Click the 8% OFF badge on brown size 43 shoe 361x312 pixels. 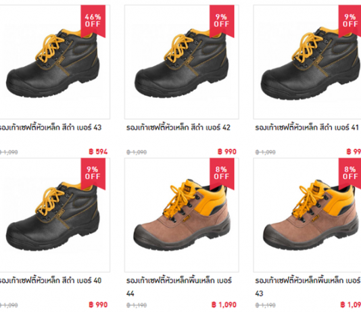click(350, 174)
